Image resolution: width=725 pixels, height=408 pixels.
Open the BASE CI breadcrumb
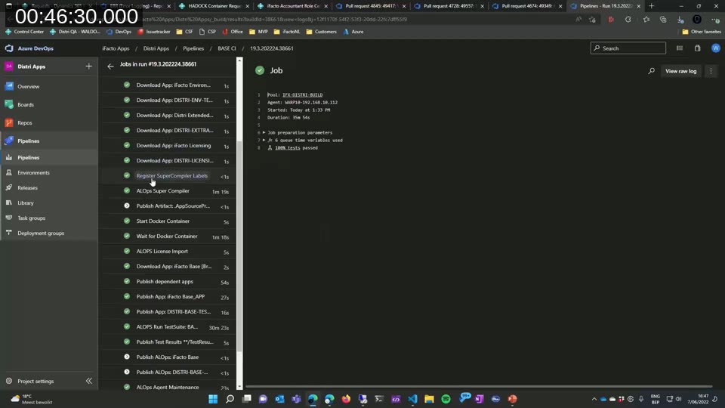pyautogui.click(x=227, y=48)
